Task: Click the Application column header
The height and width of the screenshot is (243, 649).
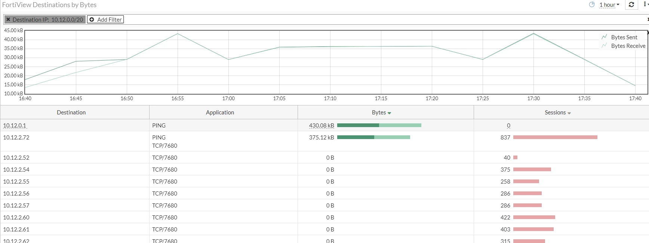Action: click(x=223, y=113)
